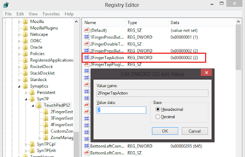Expand the Oracle key
The image size is (245, 157).
19,47
